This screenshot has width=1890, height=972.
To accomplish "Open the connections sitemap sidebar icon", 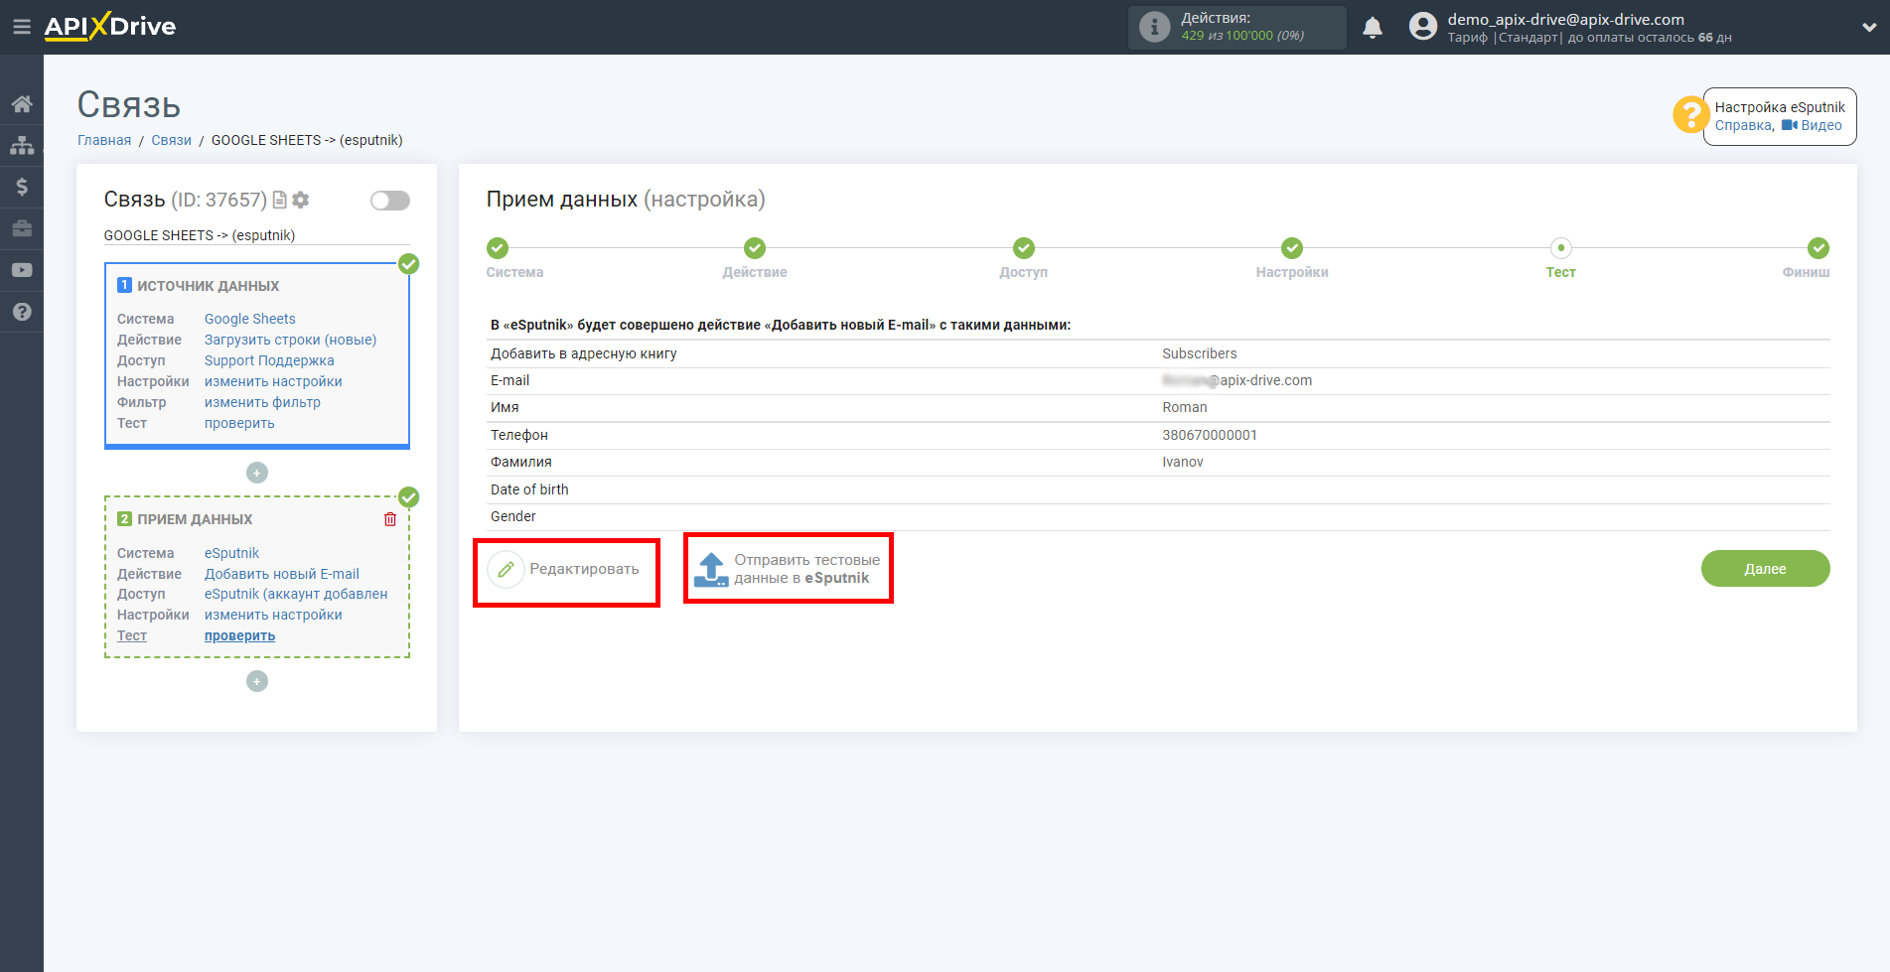I will 22,145.
